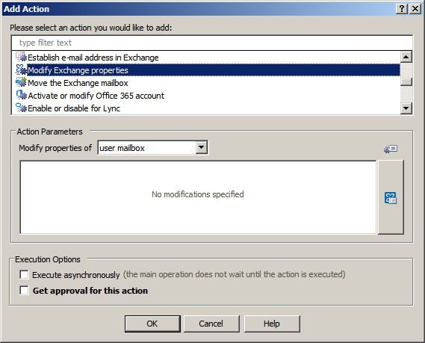Enable the Execute asynchronously checkbox
Viewport: 425px width, 343px height.
tap(24, 274)
